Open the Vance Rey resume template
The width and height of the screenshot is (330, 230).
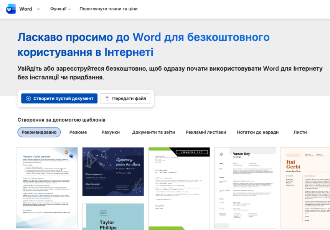(245, 188)
